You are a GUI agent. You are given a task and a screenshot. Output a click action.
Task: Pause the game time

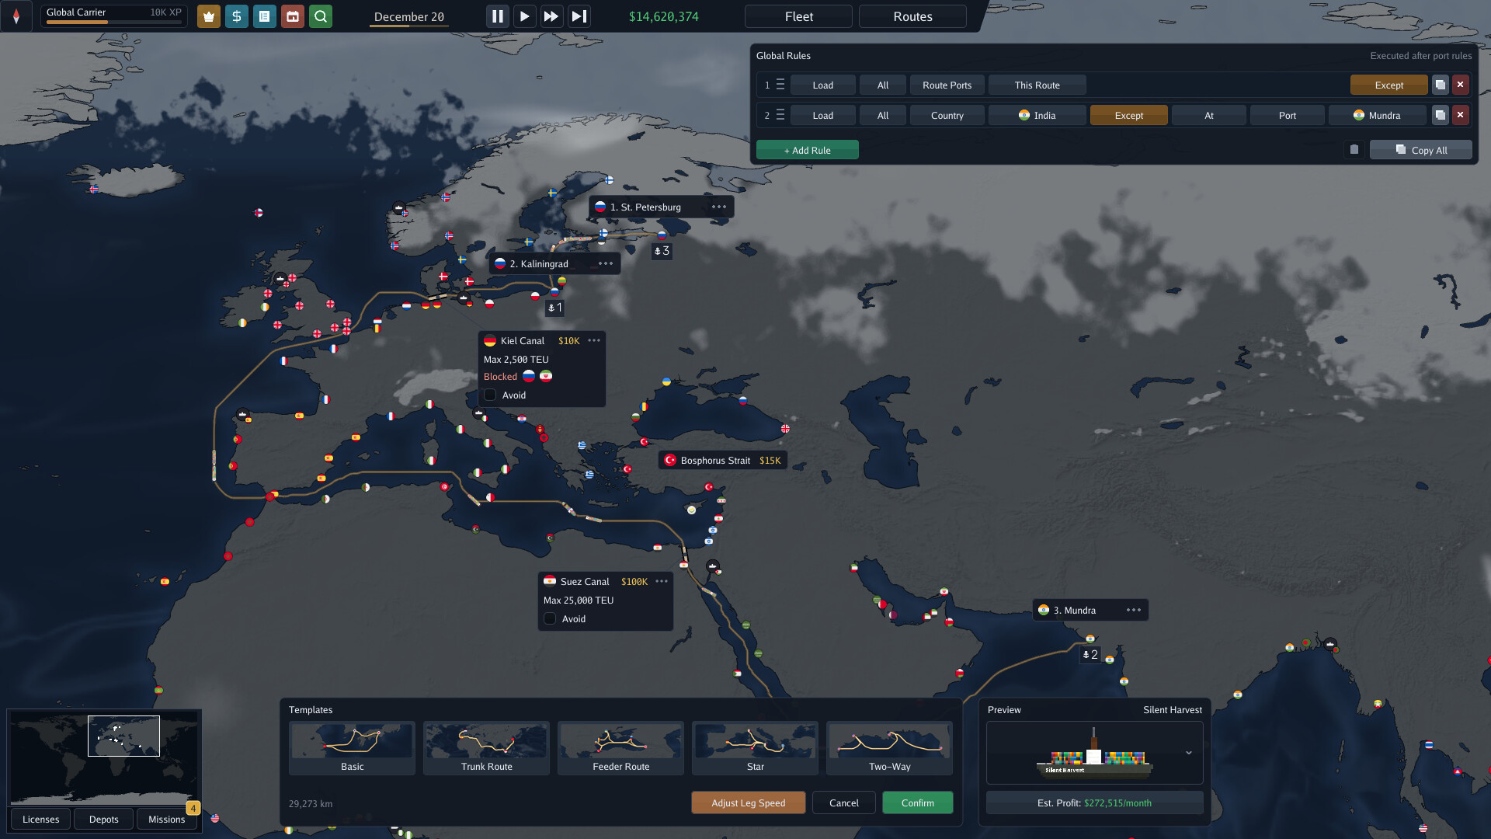point(497,16)
